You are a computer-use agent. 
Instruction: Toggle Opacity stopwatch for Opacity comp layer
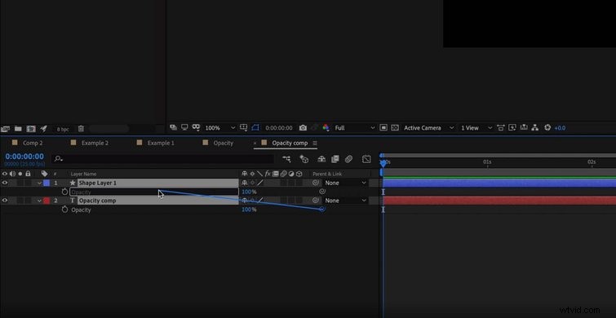(64, 210)
